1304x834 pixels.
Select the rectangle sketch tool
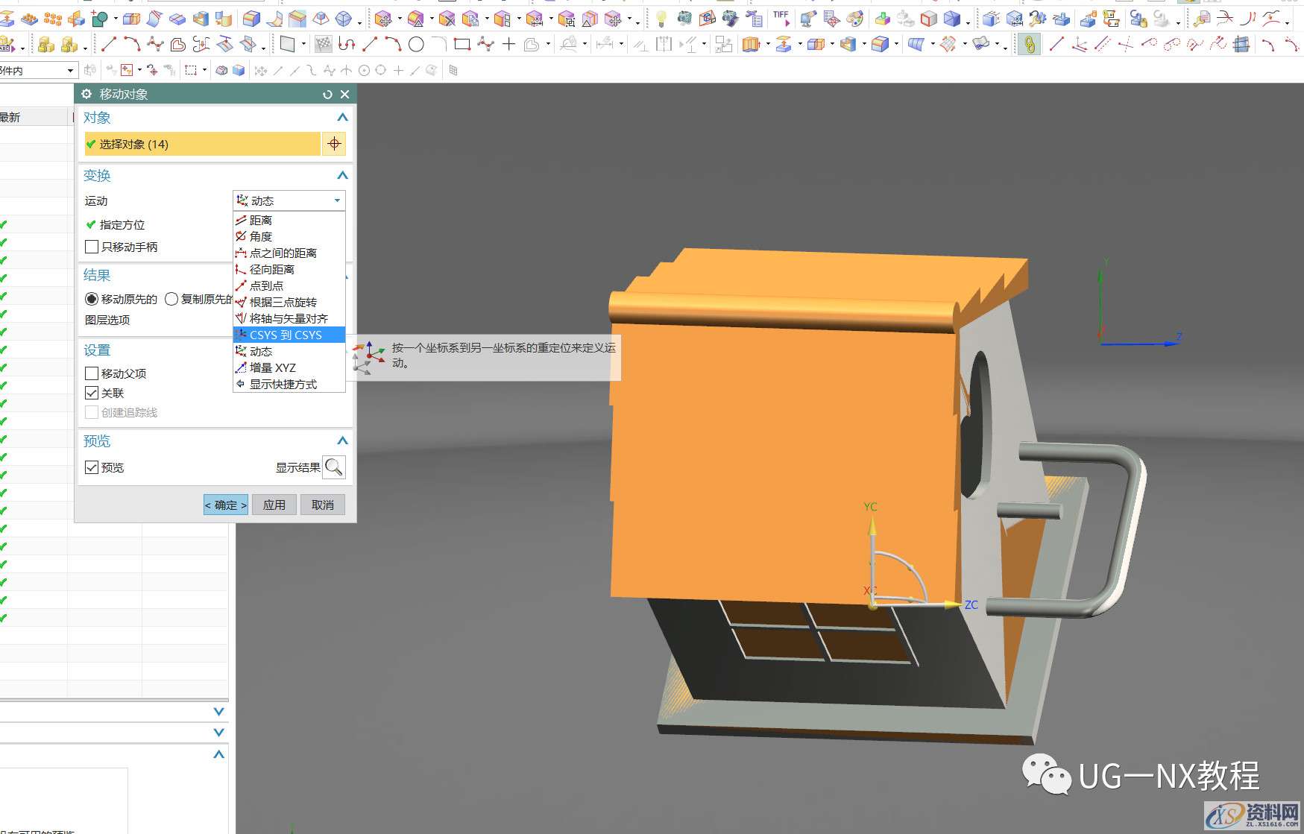(462, 45)
